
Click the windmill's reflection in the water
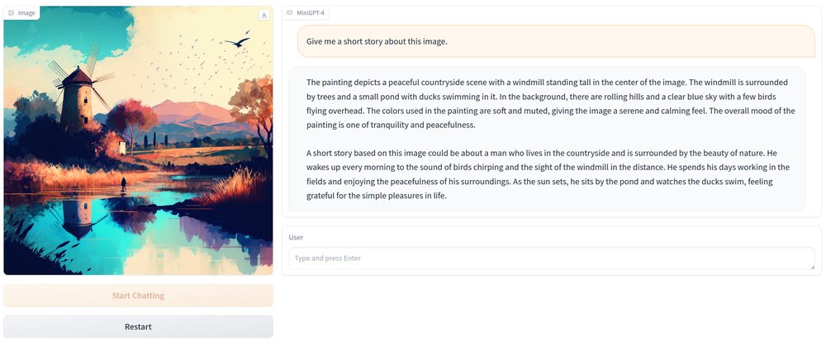[78, 215]
